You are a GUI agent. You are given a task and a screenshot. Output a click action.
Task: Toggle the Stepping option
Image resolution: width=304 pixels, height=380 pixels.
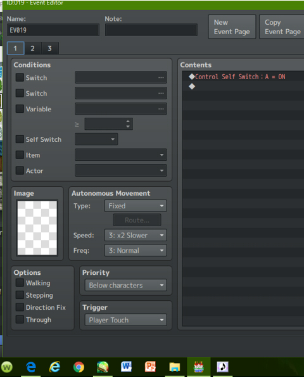click(x=20, y=295)
